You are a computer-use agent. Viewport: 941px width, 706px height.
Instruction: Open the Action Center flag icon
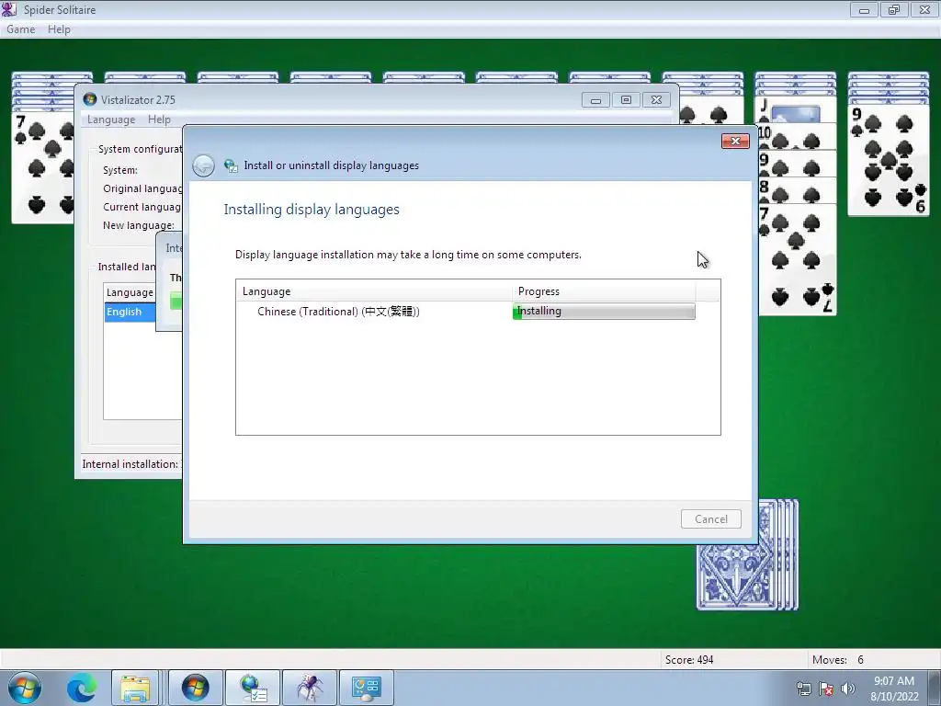click(826, 689)
